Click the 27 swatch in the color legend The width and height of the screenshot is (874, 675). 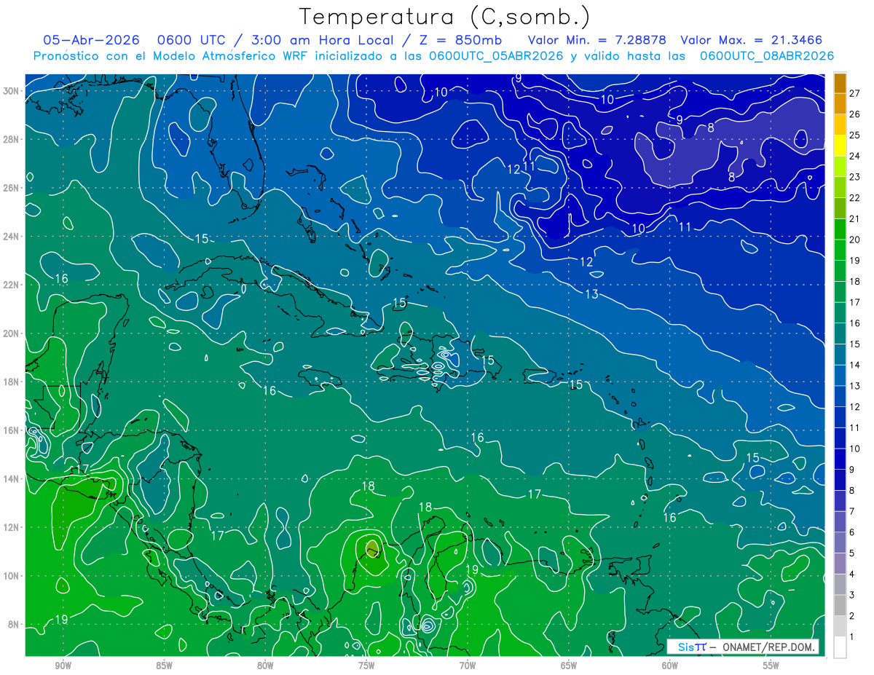pos(840,82)
